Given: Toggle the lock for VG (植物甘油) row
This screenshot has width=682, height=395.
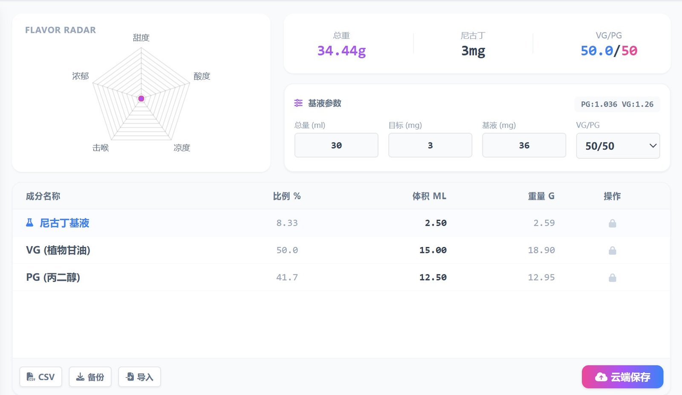Looking at the screenshot, I should (612, 250).
